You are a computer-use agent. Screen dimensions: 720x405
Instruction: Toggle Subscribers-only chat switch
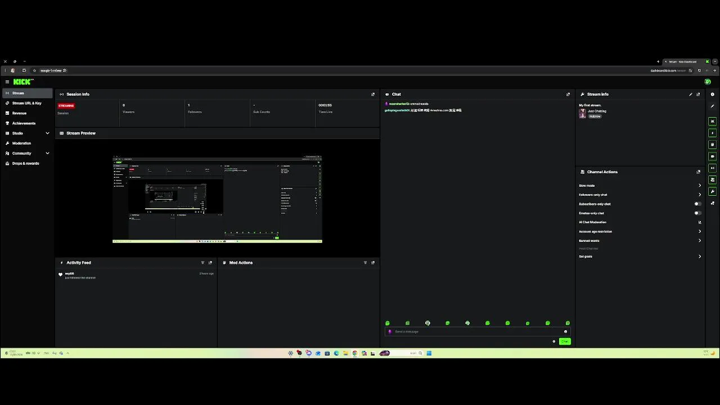pos(697,204)
